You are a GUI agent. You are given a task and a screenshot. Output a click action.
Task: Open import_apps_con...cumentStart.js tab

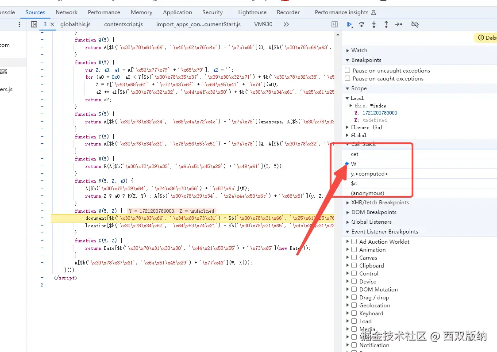tap(198, 24)
